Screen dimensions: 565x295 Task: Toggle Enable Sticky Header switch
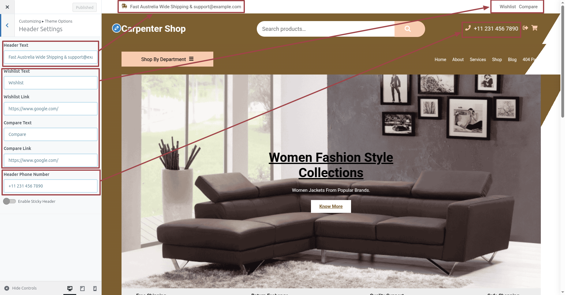point(9,201)
